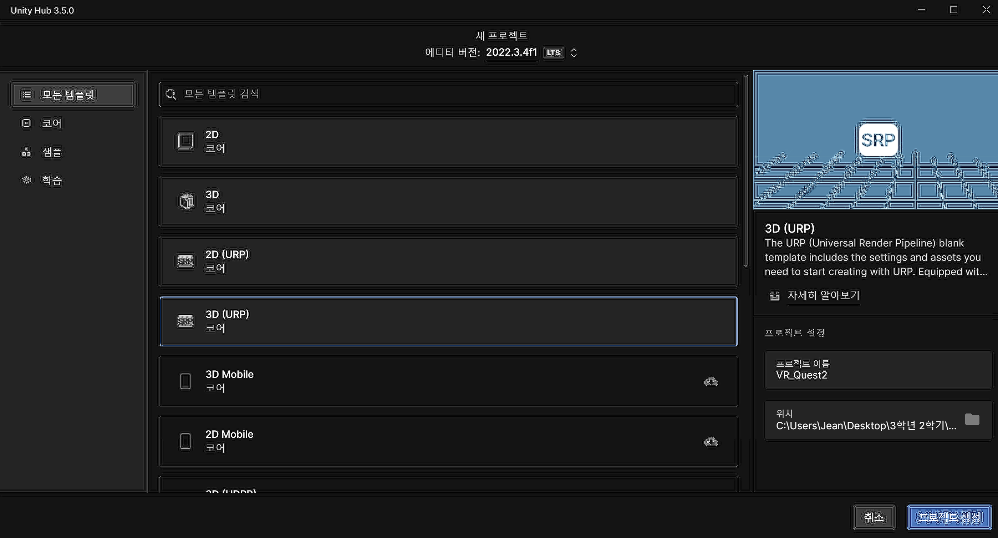Click the 2D (URP) SRP icon
The height and width of the screenshot is (538, 998).
point(185,261)
